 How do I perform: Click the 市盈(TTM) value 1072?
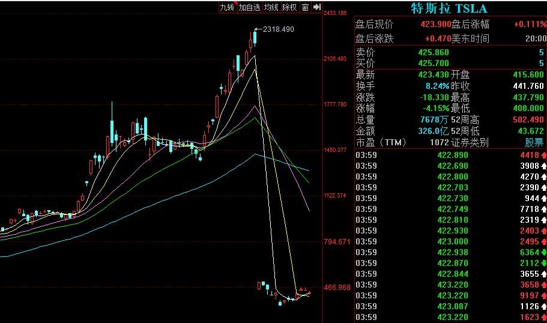coord(439,142)
